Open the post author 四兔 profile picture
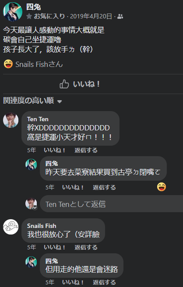The image size is (183, 287). pyautogui.click(x=13, y=12)
